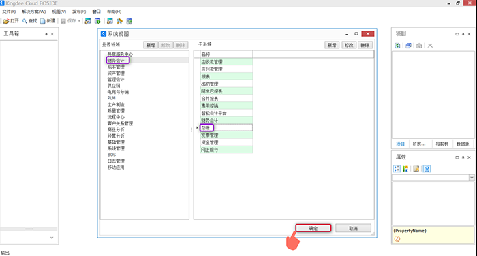This screenshot has height=256, width=477.
Task: Click the 查找 magnifier search icon
Action: tap(25, 21)
